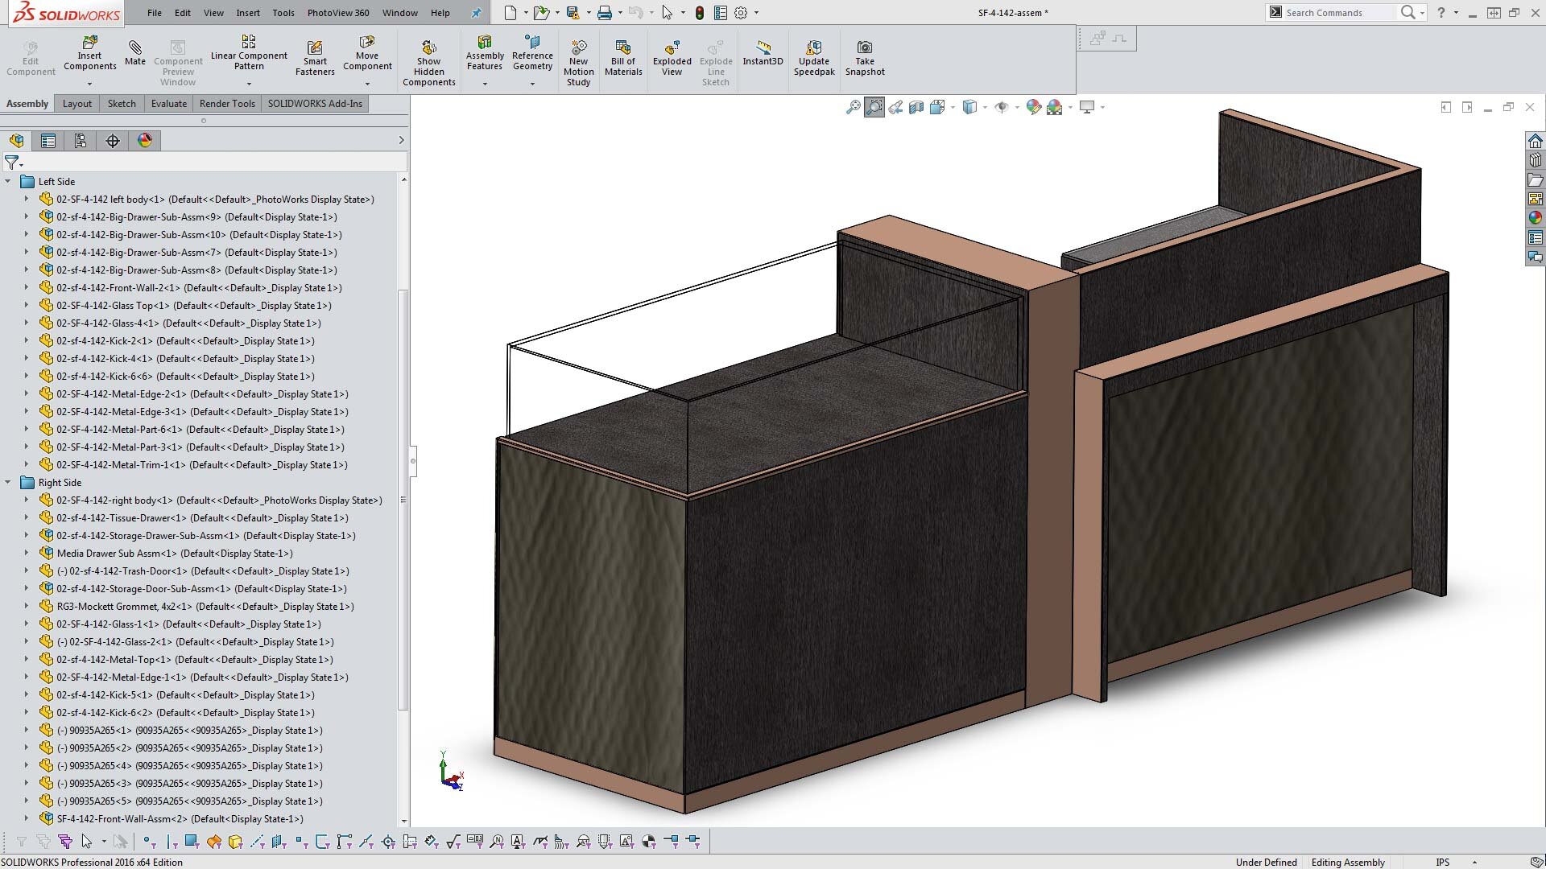Select SF-4-142-Front-Wall-Assm<2> in tree

pyautogui.click(x=180, y=819)
